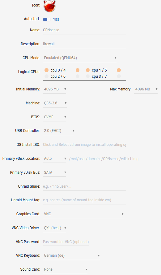The height and width of the screenshot is (275, 161).
Task: Open the BIOS dropdown showing OVMF
Action: click(x=55, y=117)
